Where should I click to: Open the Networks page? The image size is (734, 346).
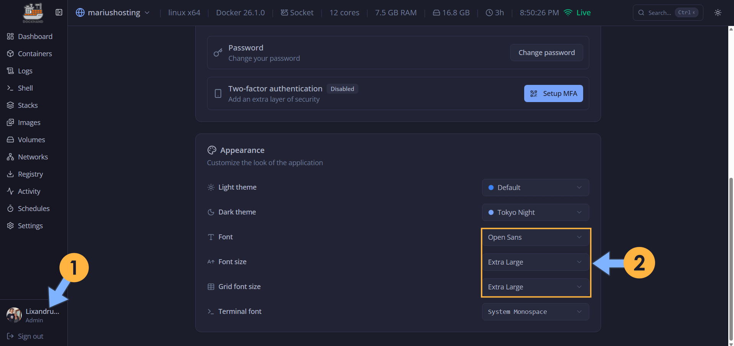pyautogui.click(x=33, y=157)
